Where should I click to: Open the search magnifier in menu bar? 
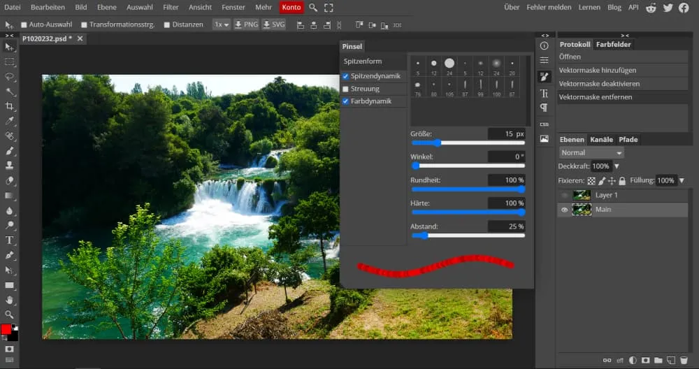click(x=313, y=8)
